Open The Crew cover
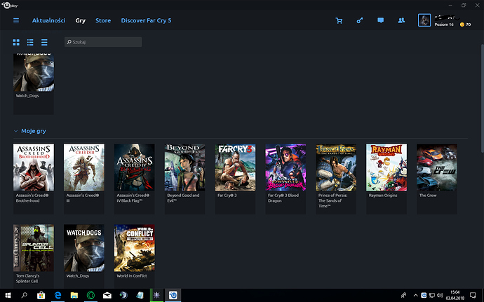This screenshot has width=484, height=302. (x=437, y=167)
